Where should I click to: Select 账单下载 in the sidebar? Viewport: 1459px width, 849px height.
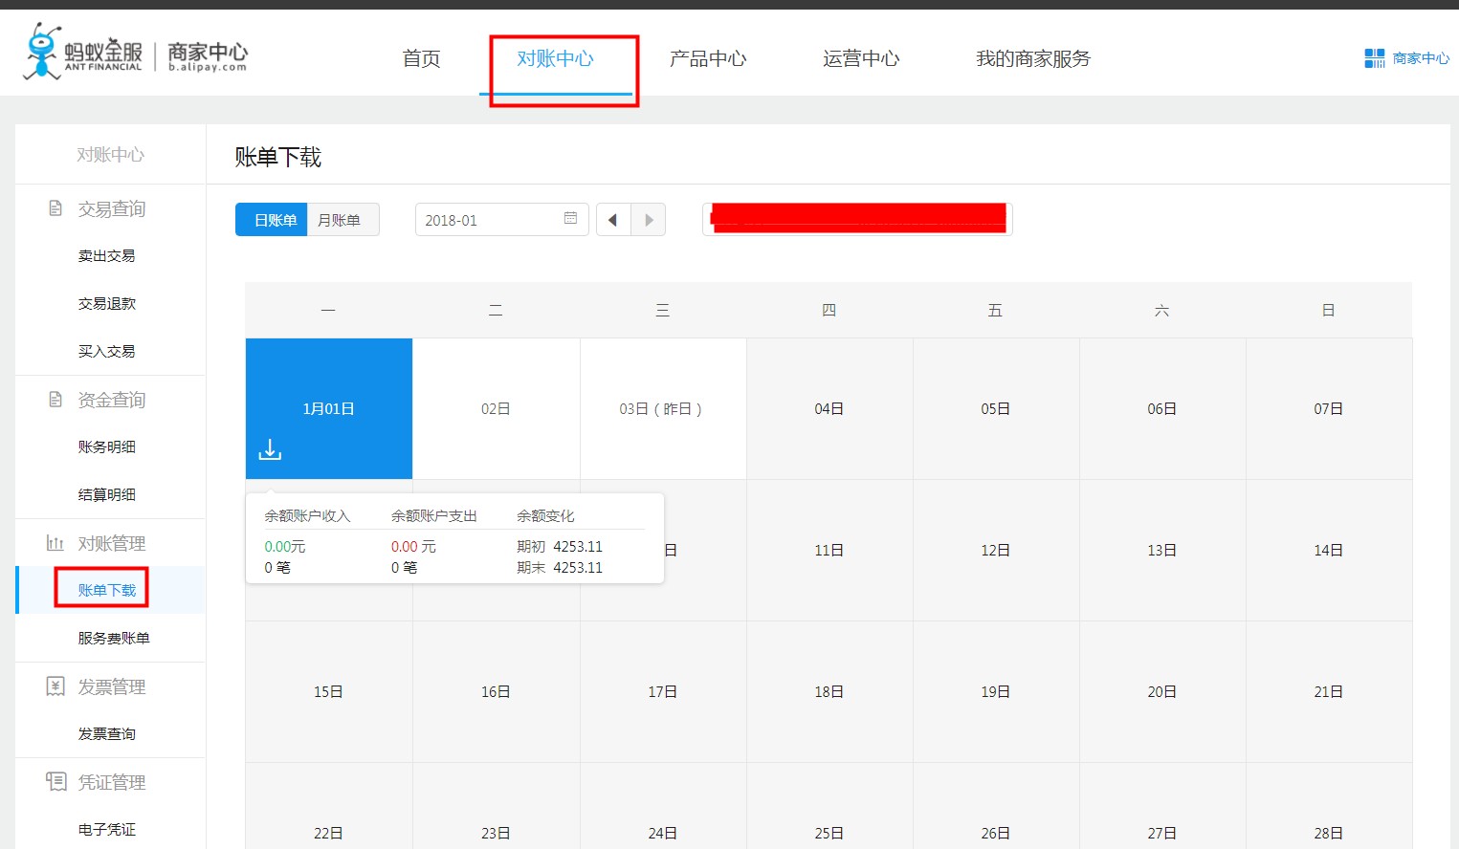(x=107, y=591)
